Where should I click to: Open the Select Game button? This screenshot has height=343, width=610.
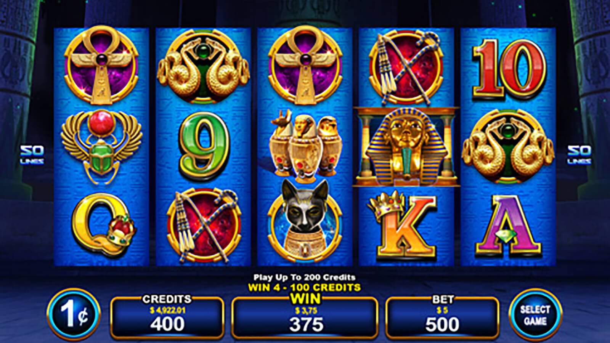(x=535, y=315)
